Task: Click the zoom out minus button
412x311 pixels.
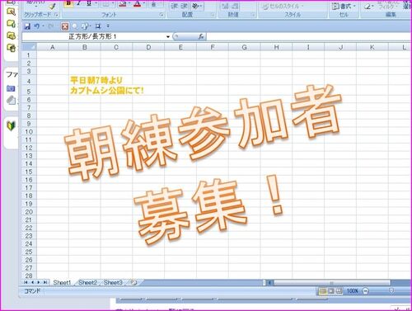Action: coord(365,291)
